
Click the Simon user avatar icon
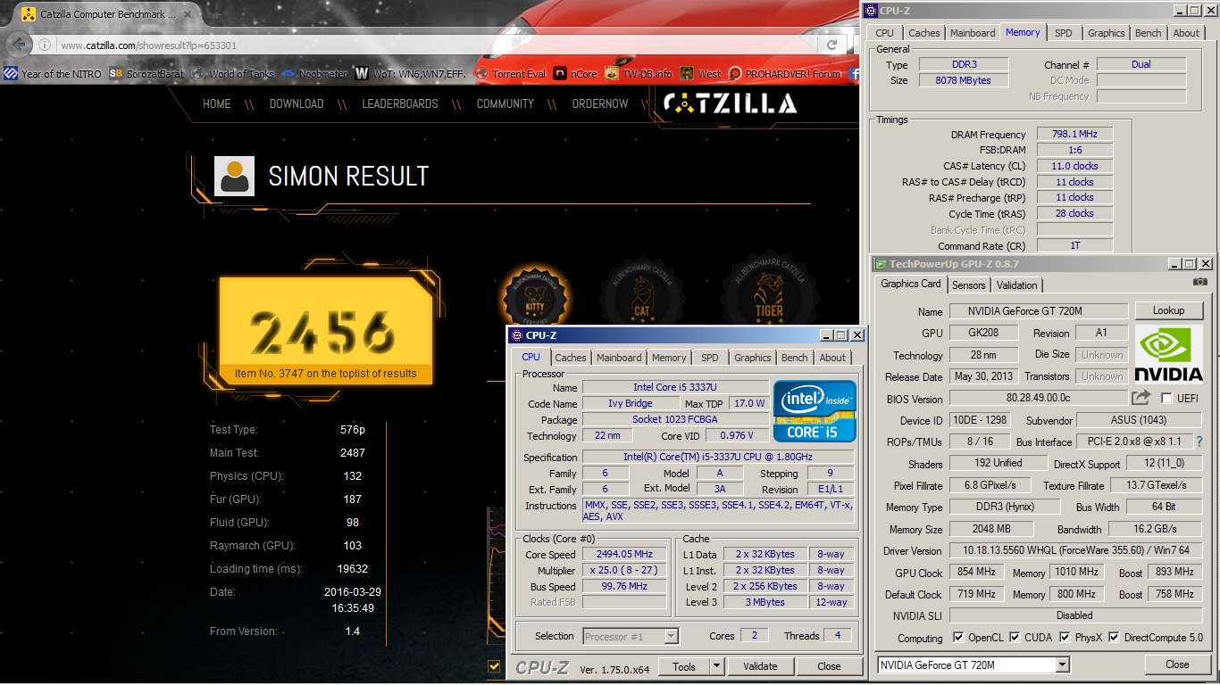click(235, 176)
